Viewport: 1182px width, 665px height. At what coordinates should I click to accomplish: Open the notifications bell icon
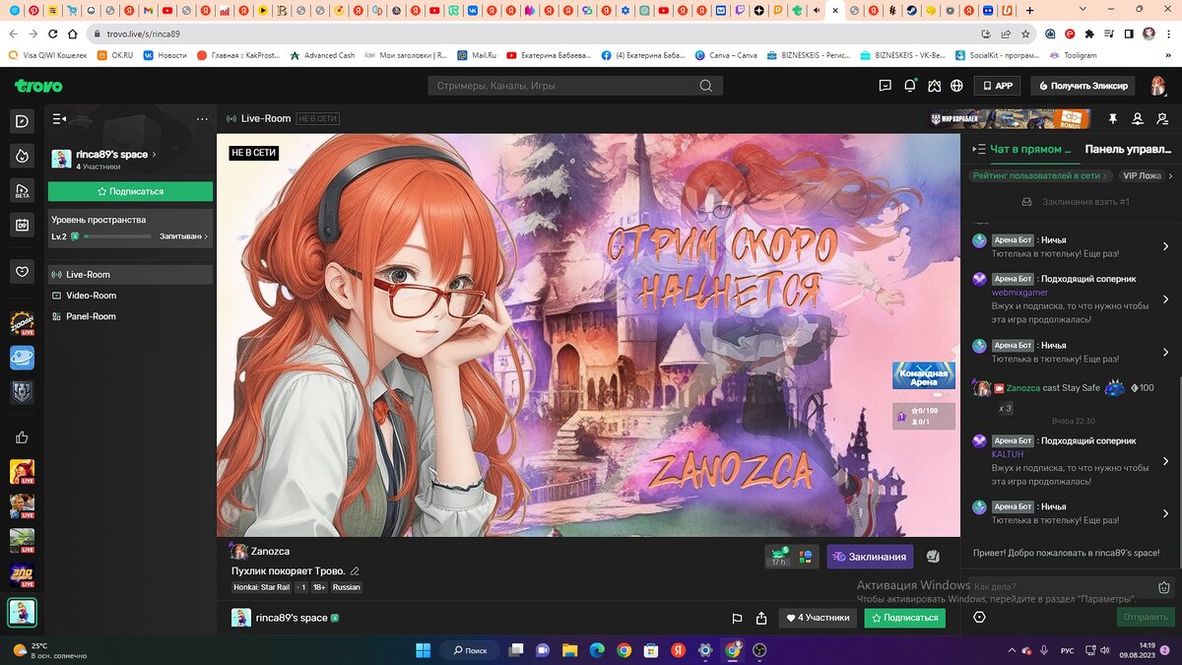tap(910, 86)
